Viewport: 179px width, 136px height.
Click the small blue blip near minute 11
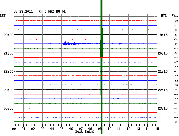point(120,44)
